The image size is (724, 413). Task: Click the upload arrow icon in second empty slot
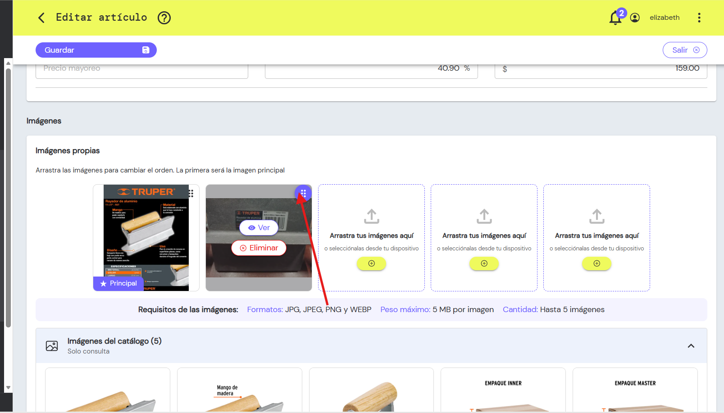tap(484, 216)
